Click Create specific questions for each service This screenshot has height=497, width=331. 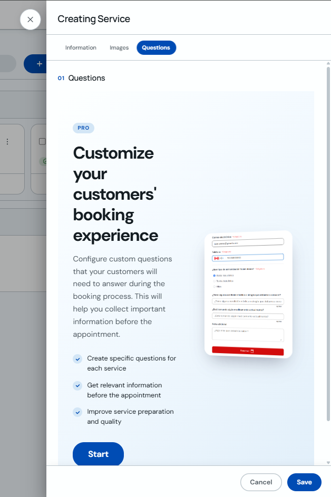131,363
